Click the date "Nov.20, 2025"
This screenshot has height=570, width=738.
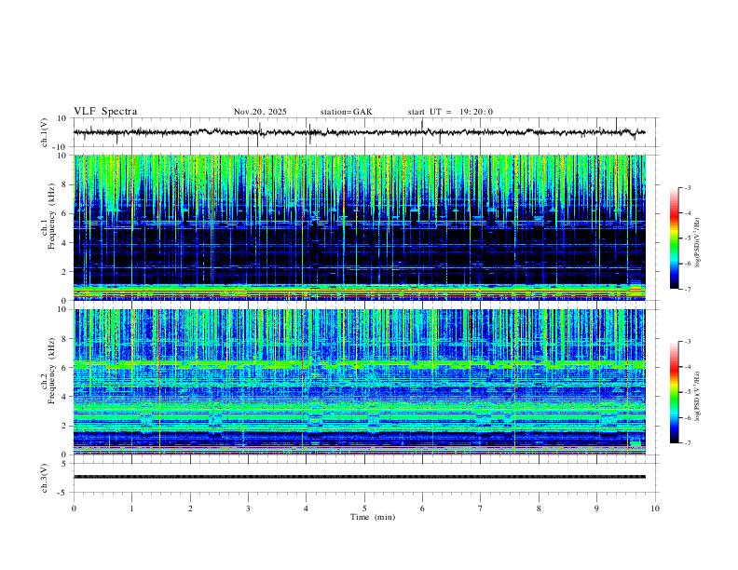point(260,112)
